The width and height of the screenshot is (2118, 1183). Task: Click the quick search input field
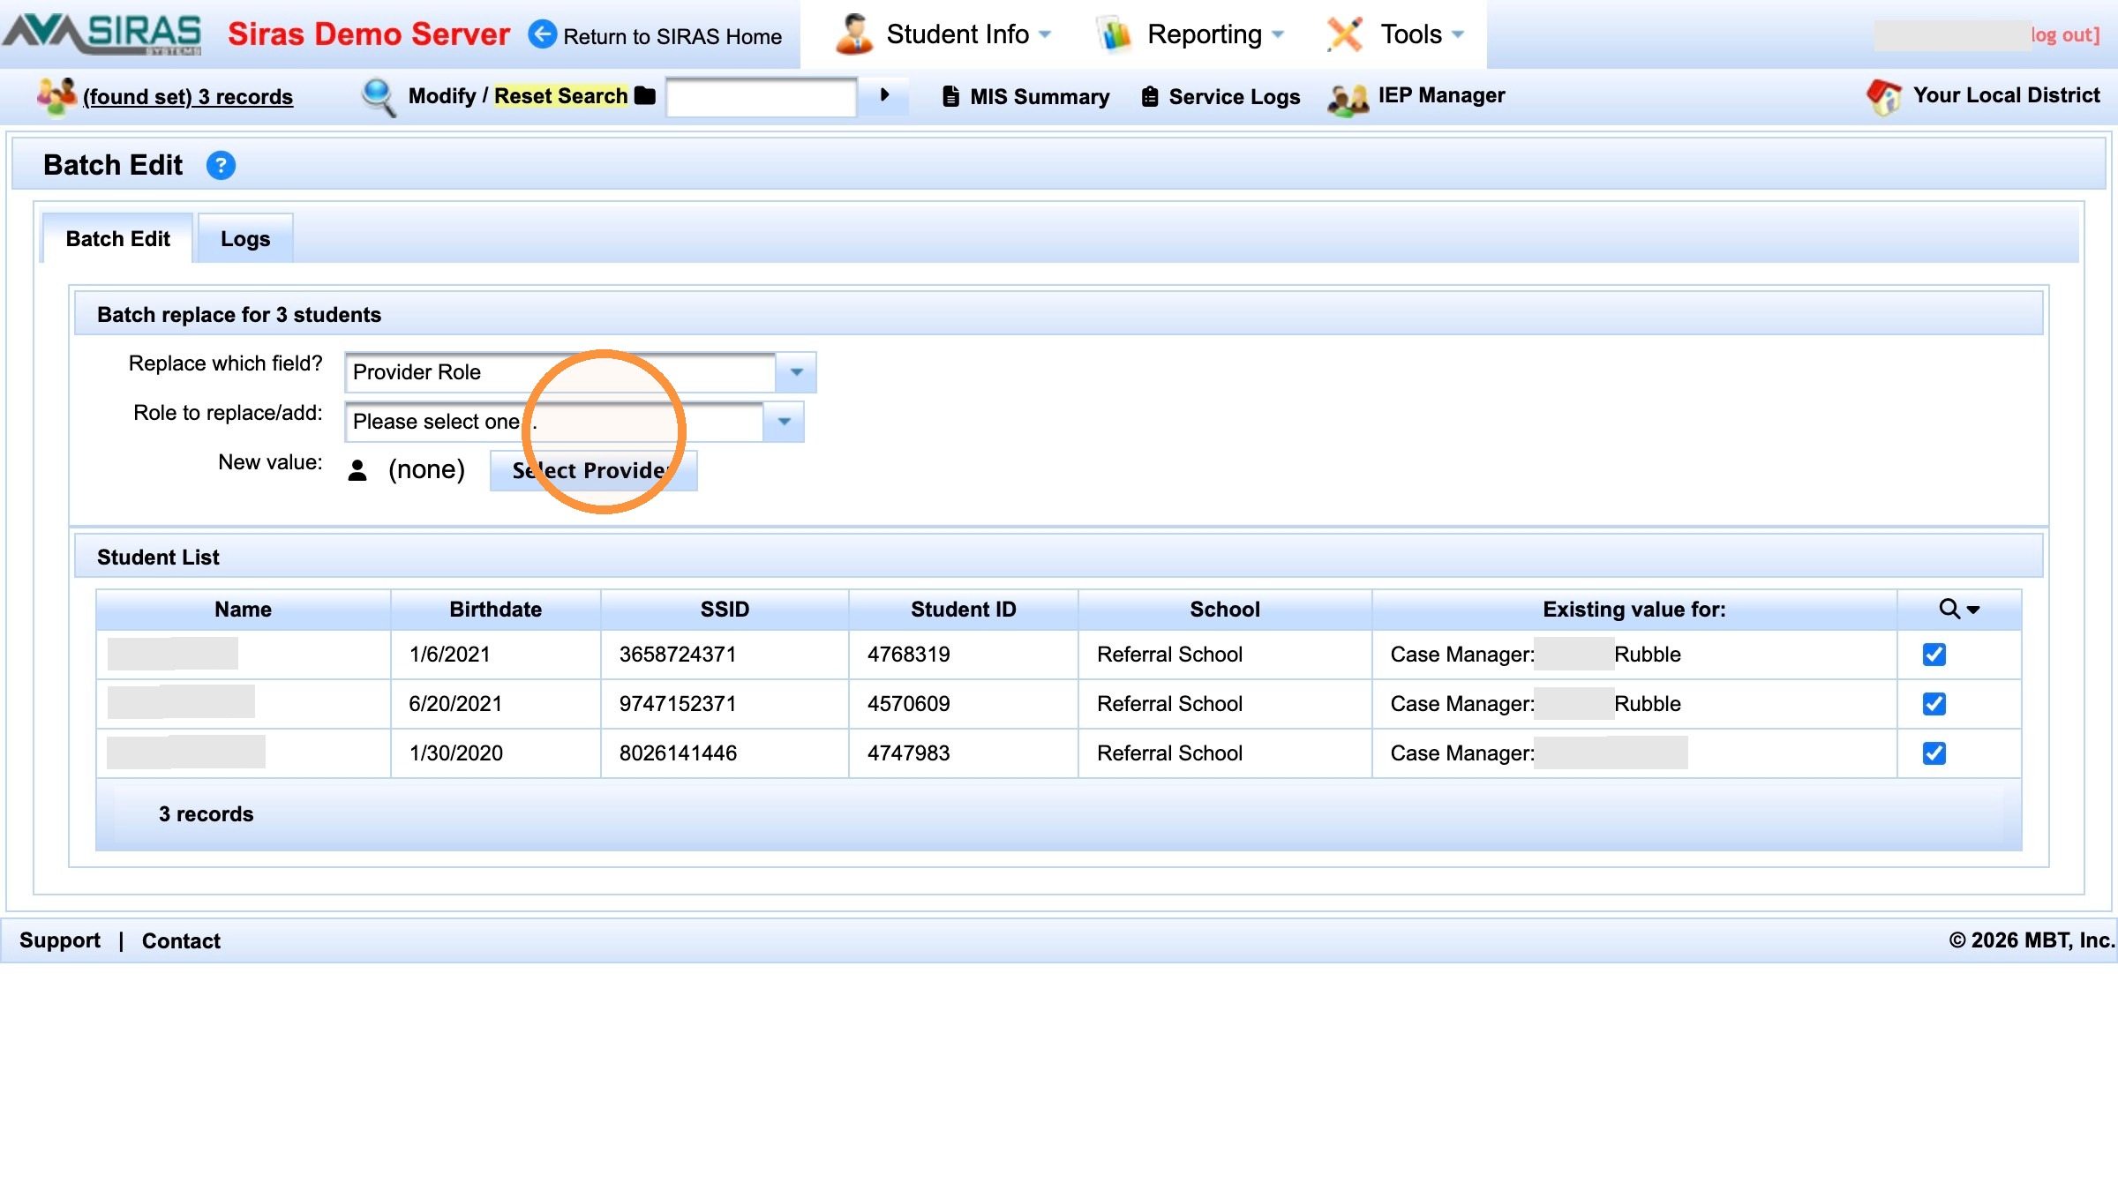[761, 96]
